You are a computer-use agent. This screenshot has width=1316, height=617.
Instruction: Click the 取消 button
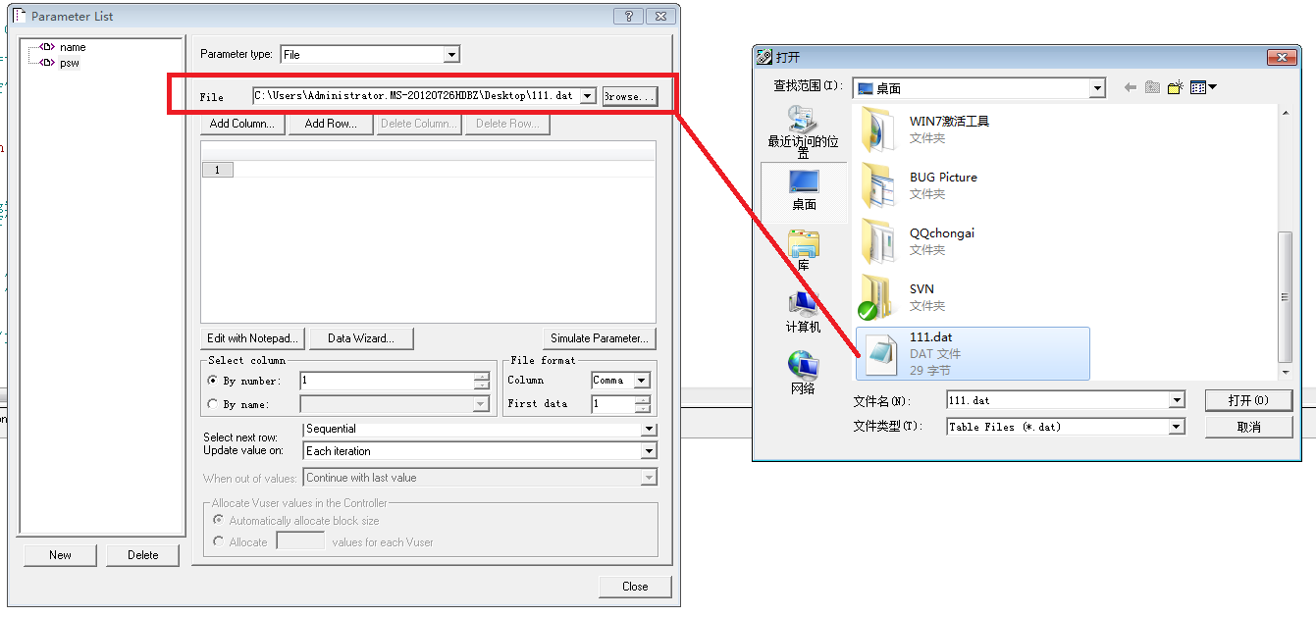click(x=1248, y=427)
